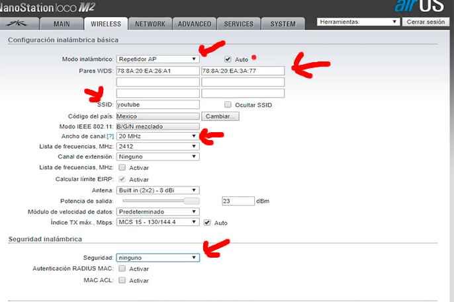Open the Ancho de canal help link [?]
This screenshot has width=454, height=302.
111,136
